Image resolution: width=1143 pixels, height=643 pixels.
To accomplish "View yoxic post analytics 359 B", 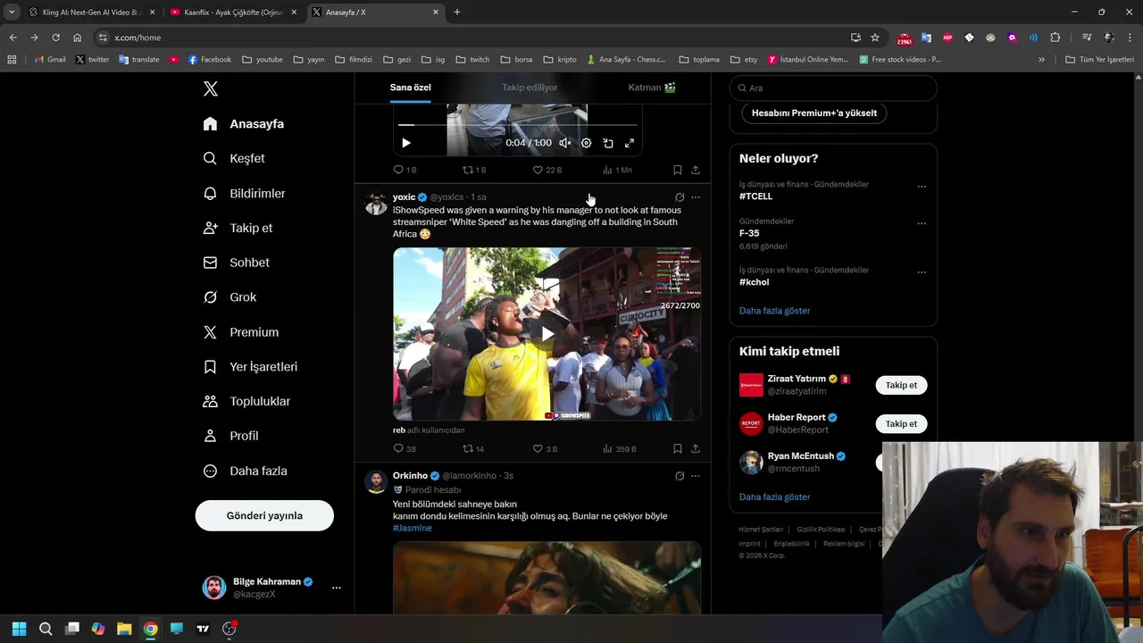I will [x=619, y=448].
